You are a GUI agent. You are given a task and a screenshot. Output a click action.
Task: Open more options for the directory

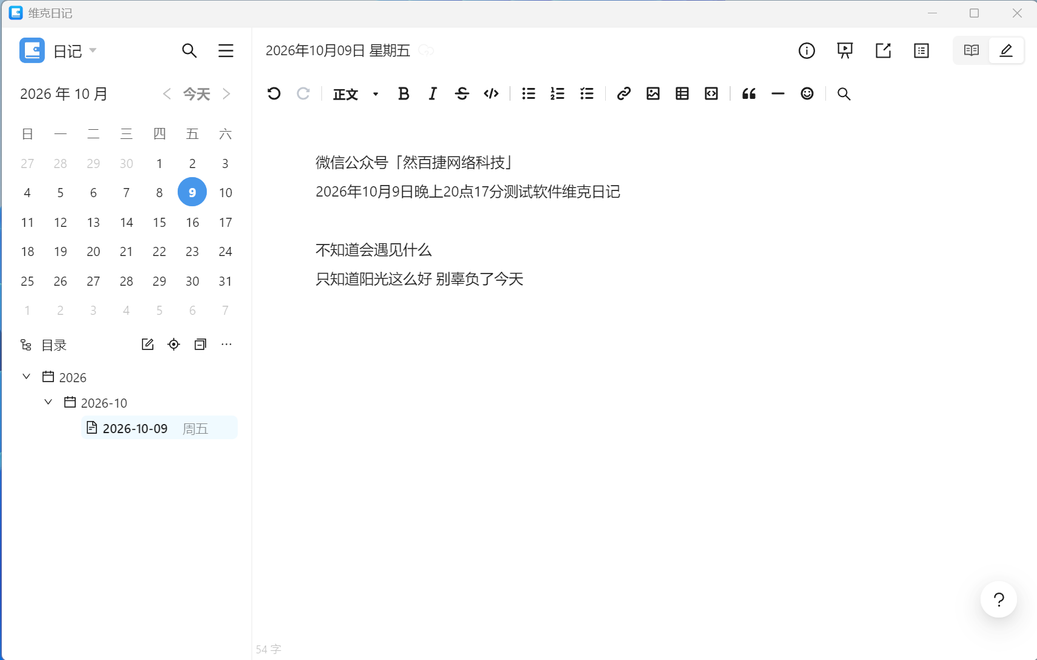click(x=227, y=345)
